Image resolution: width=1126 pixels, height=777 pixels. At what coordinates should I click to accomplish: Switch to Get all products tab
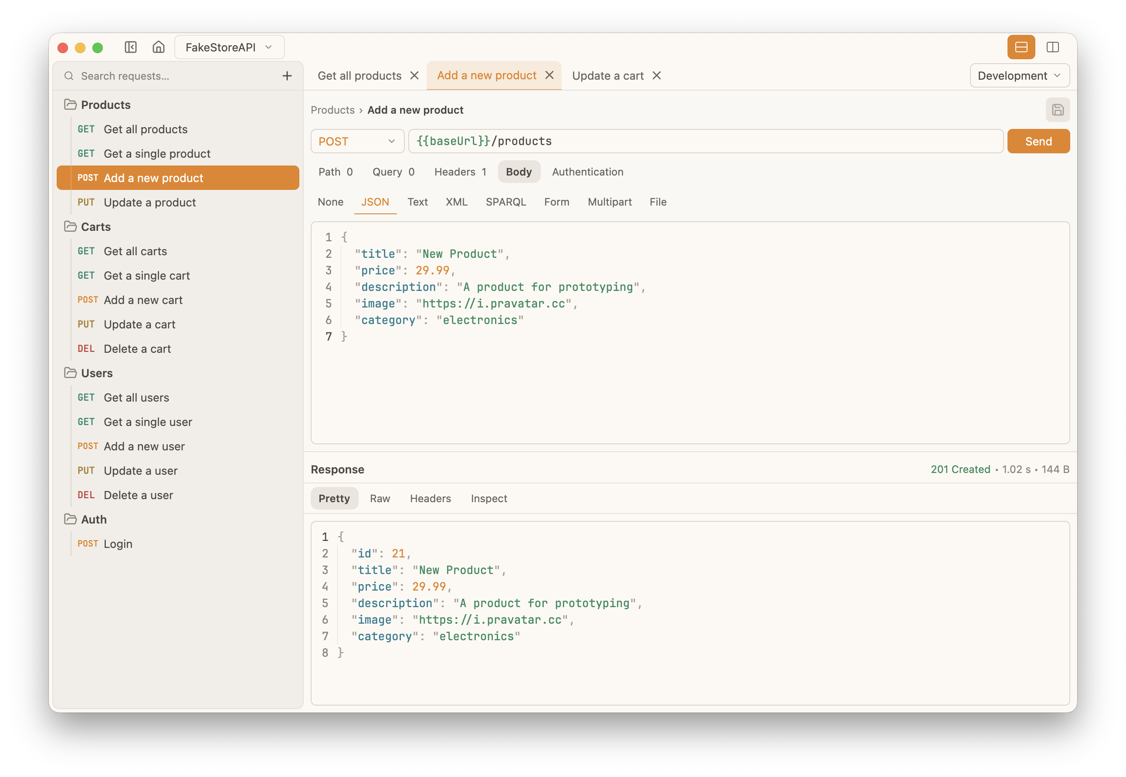[x=360, y=75]
